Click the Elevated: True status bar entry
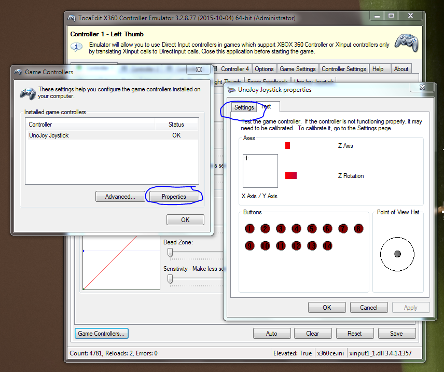This screenshot has height=372, width=444. pyautogui.click(x=293, y=353)
